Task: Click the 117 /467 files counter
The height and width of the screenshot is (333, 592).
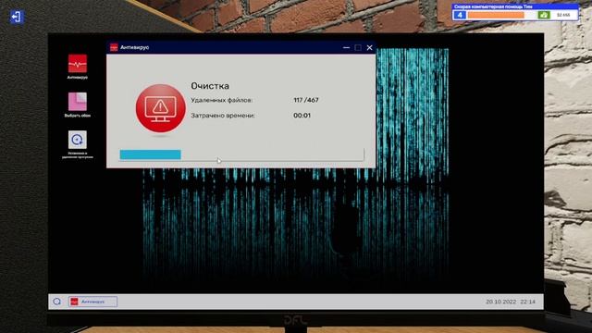Action: coord(306,100)
